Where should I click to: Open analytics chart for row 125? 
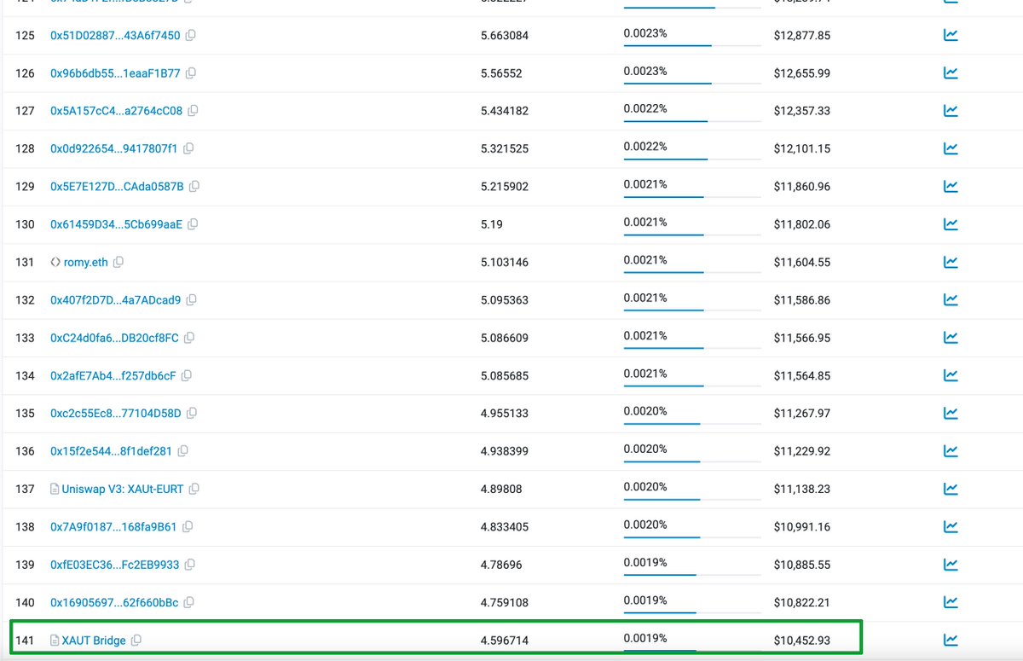tap(951, 36)
